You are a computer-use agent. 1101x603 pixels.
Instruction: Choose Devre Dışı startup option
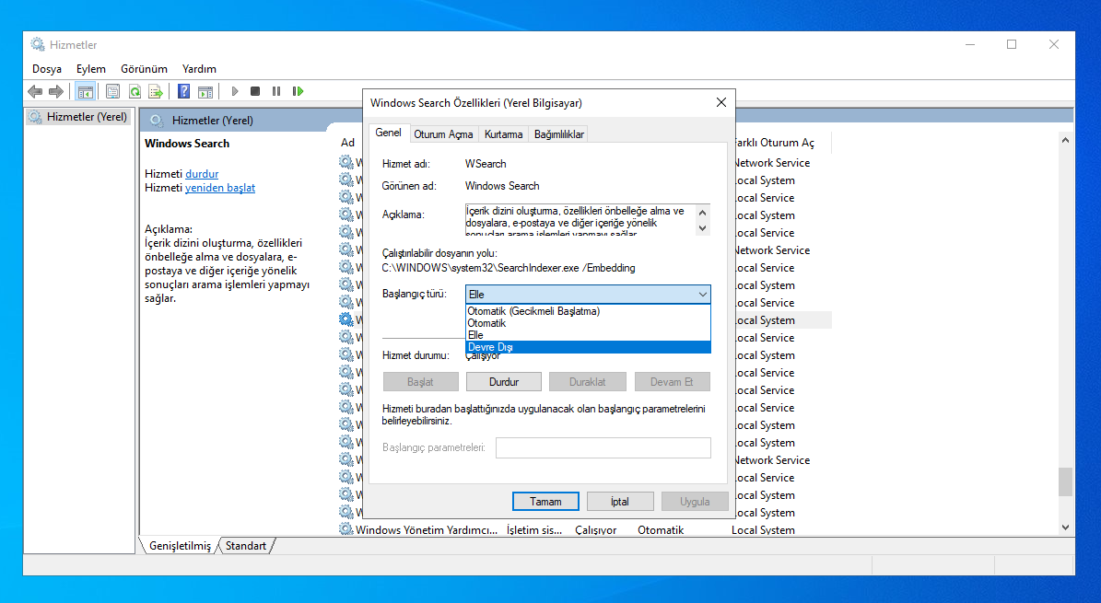(589, 347)
